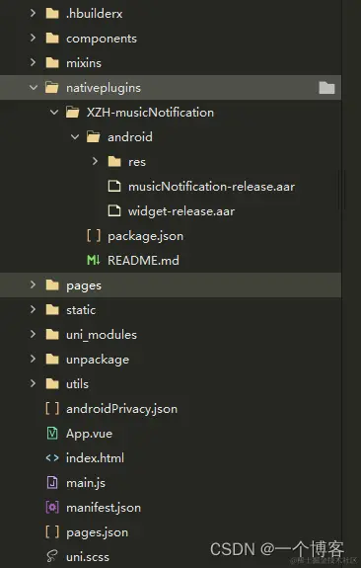Collapse the nativeplugins folder chevron
The height and width of the screenshot is (568, 361).
coord(34,88)
